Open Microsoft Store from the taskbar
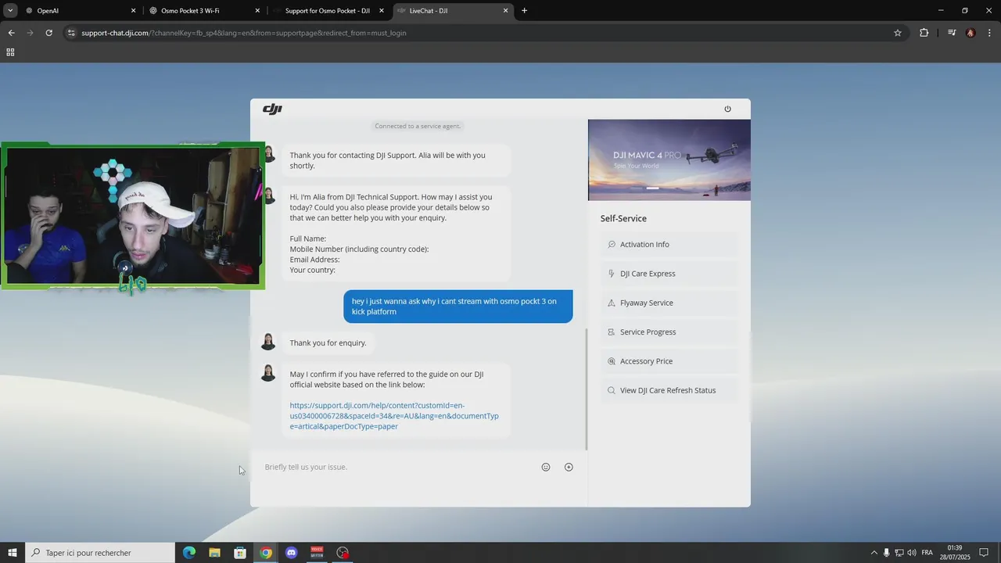The image size is (1001, 563). 240,553
